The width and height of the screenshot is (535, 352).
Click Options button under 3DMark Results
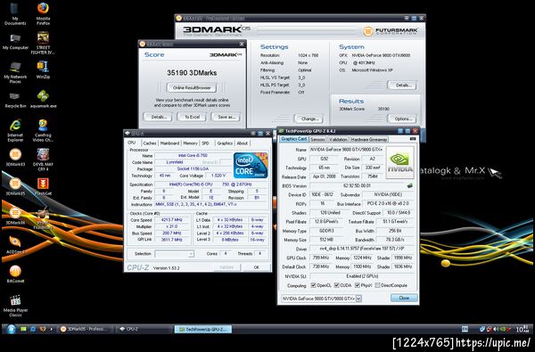[403, 119]
